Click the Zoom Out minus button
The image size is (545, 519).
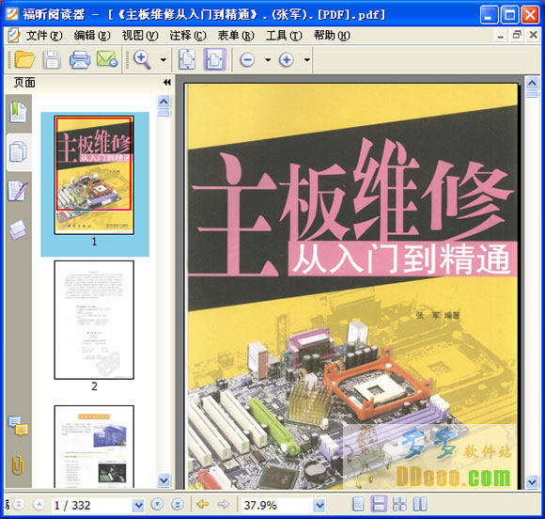coord(247,60)
